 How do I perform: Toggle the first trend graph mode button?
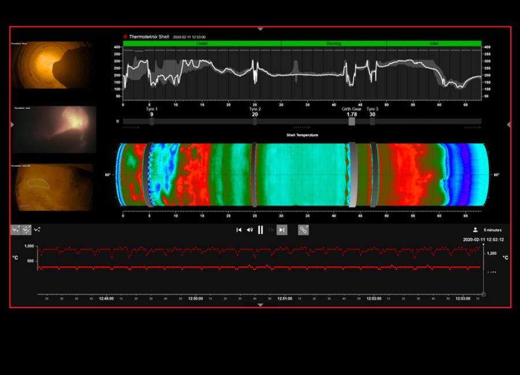[x=16, y=229]
